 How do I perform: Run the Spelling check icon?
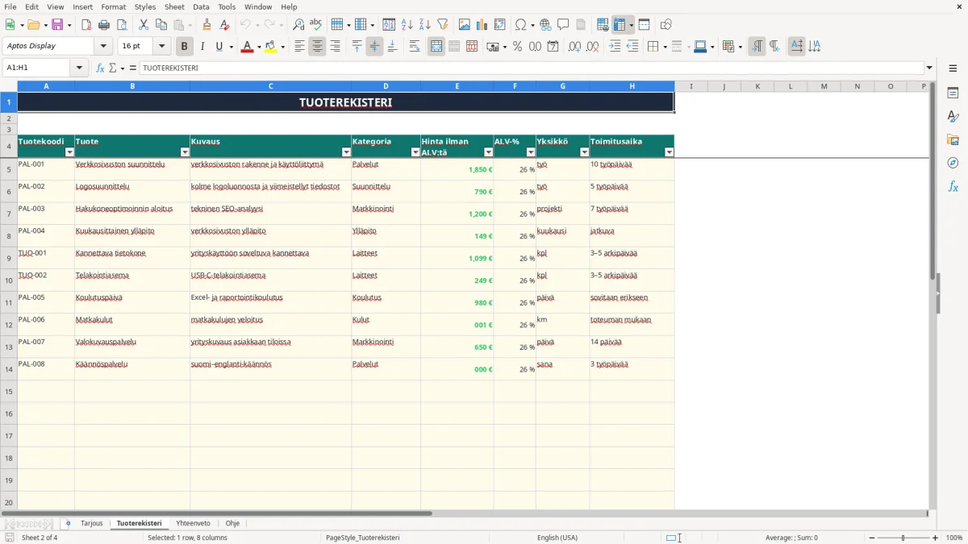click(x=316, y=25)
